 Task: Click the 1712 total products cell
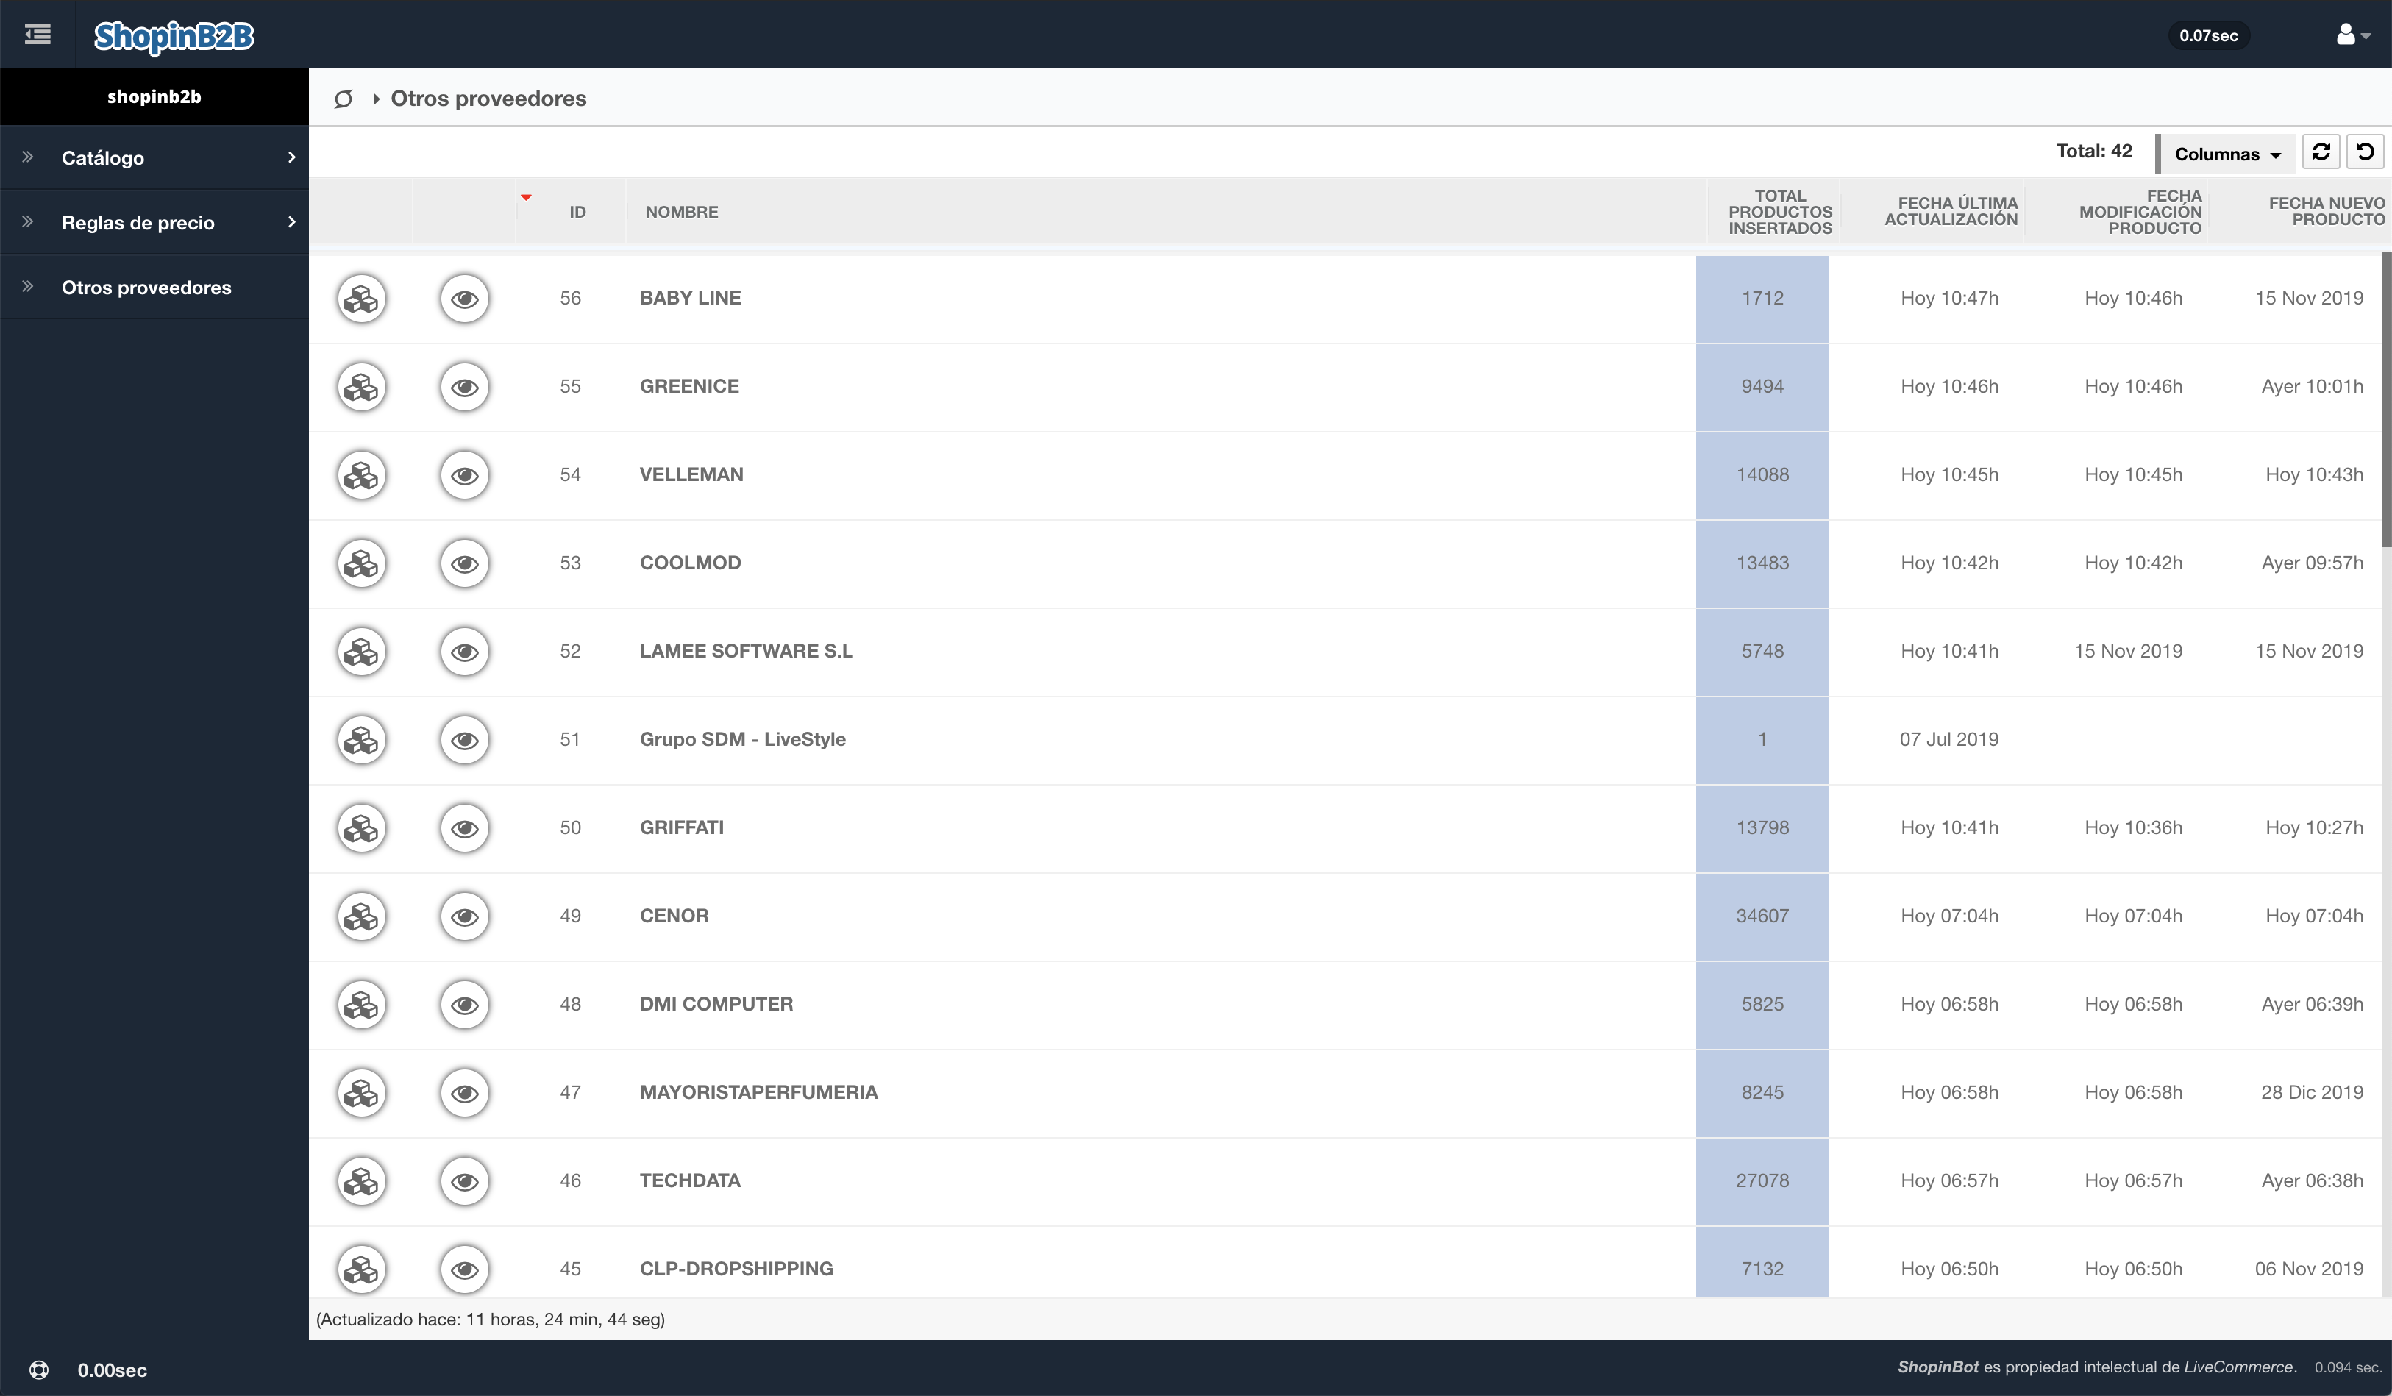coord(1762,298)
